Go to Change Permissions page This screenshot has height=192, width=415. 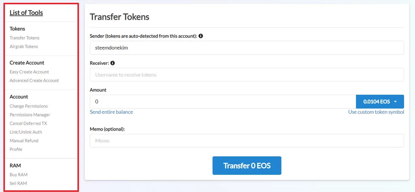point(29,106)
